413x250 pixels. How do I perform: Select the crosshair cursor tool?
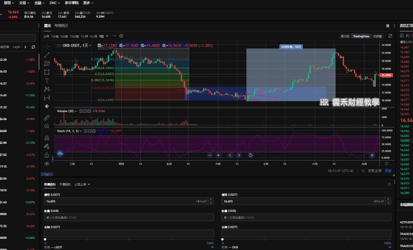pos(47,47)
